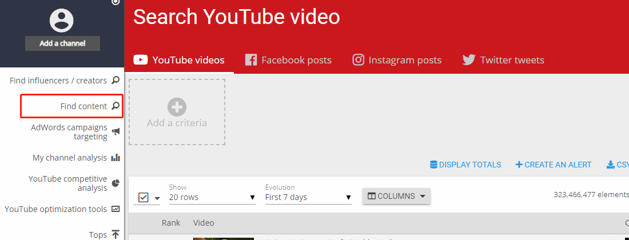Image resolution: width=629 pixels, height=240 pixels.
Task: Click the up arrow icon beside Tops
Action: pos(116,234)
